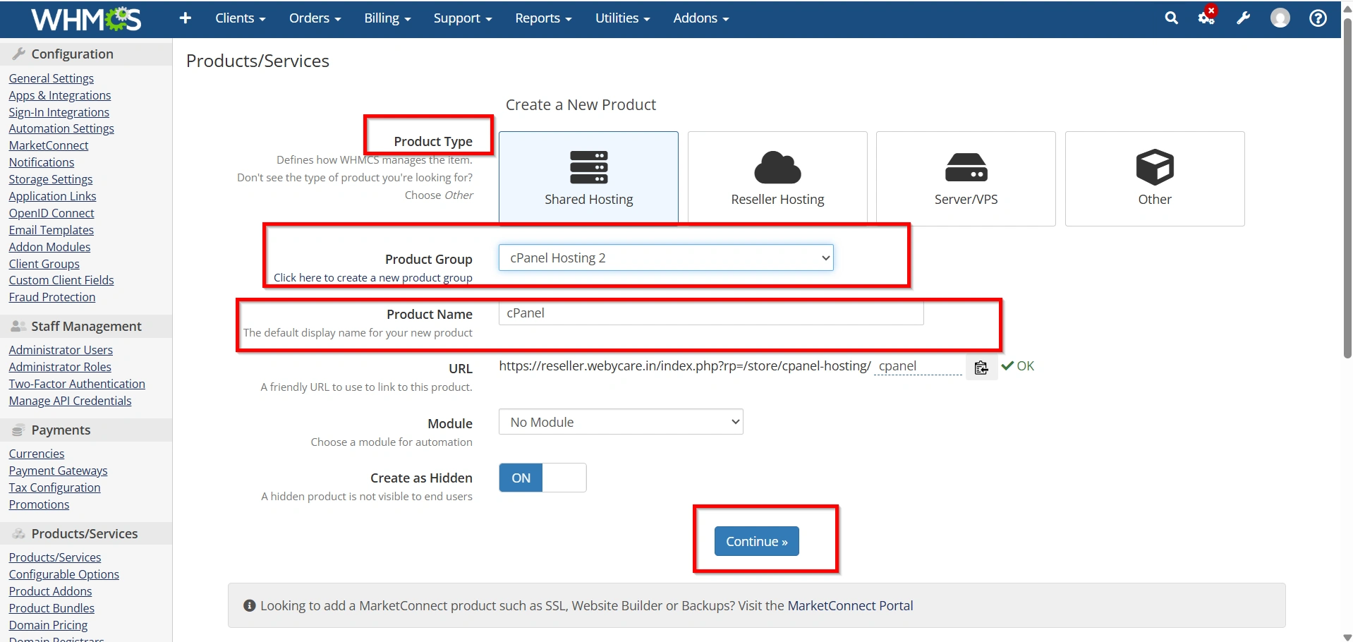Screen dimensions: 1353x642
Task: Open the Reports menu
Action: point(543,18)
